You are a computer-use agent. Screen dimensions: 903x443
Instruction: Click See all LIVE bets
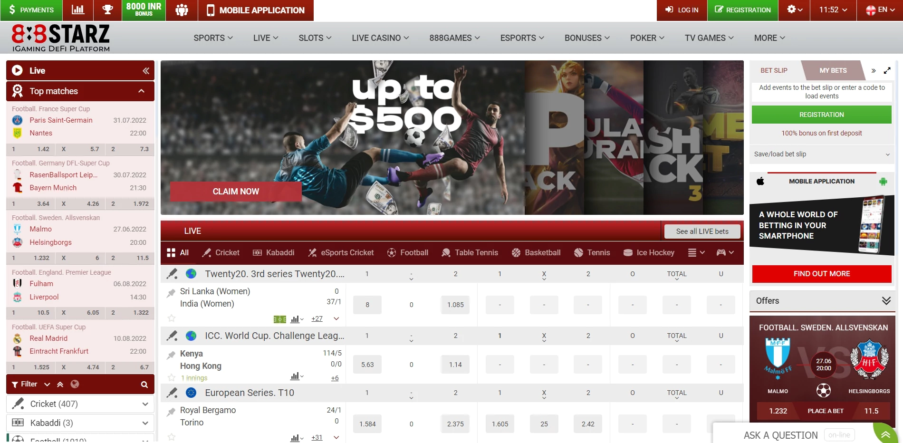702,231
